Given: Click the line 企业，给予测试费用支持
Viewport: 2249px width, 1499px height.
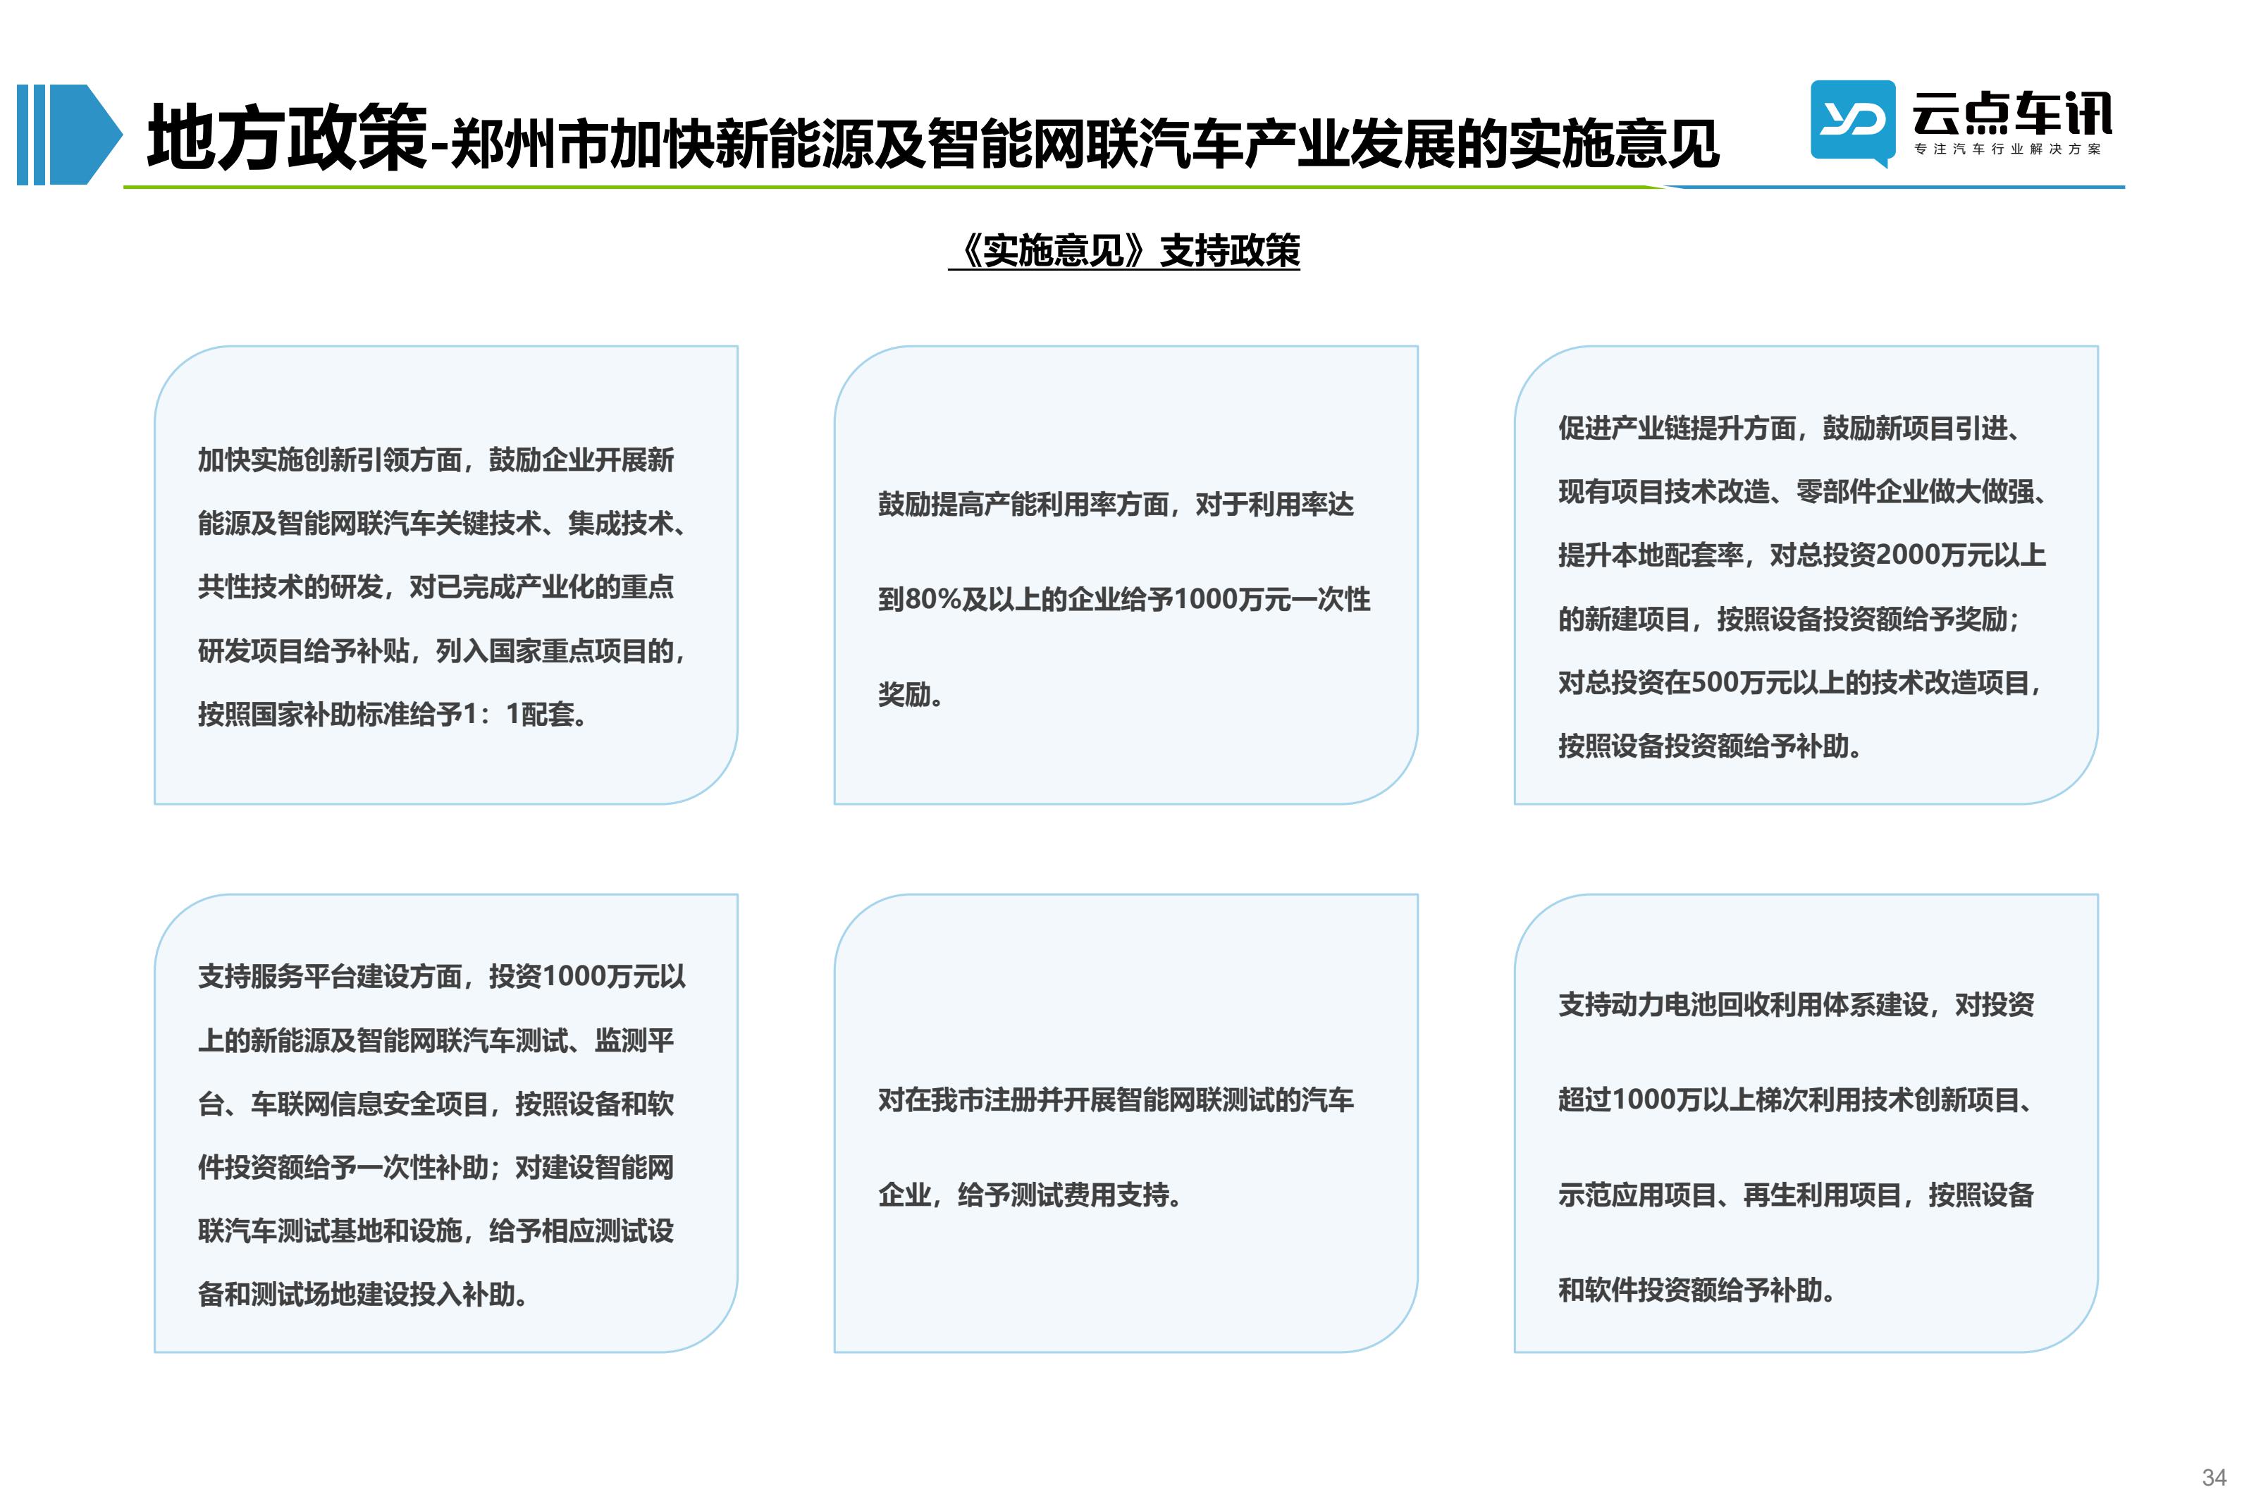Looking at the screenshot, I should click(x=1030, y=1195).
